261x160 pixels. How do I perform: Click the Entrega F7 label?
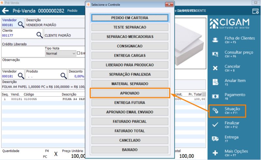tap(232, 139)
